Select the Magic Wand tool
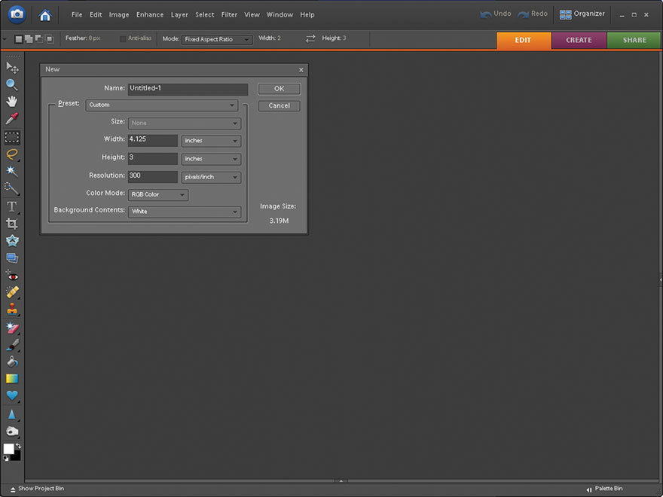The width and height of the screenshot is (663, 497). pyautogui.click(x=12, y=171)
